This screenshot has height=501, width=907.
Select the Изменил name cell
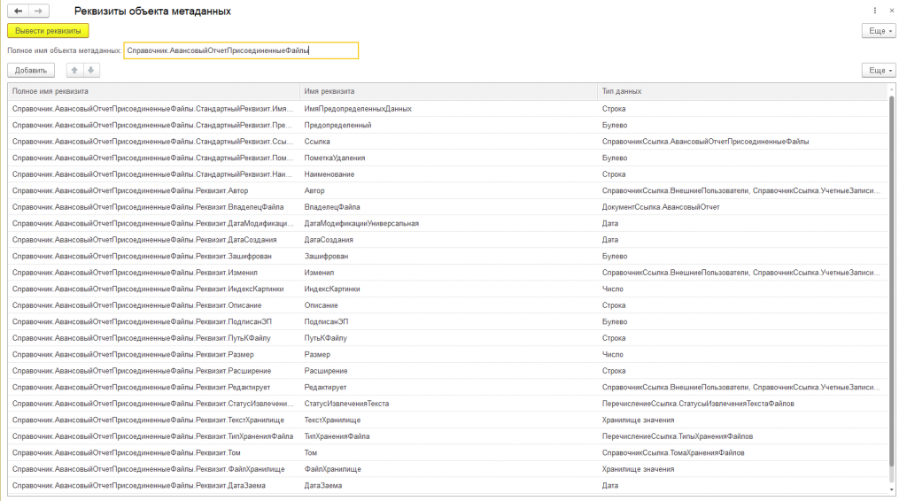tap(448, 272)
